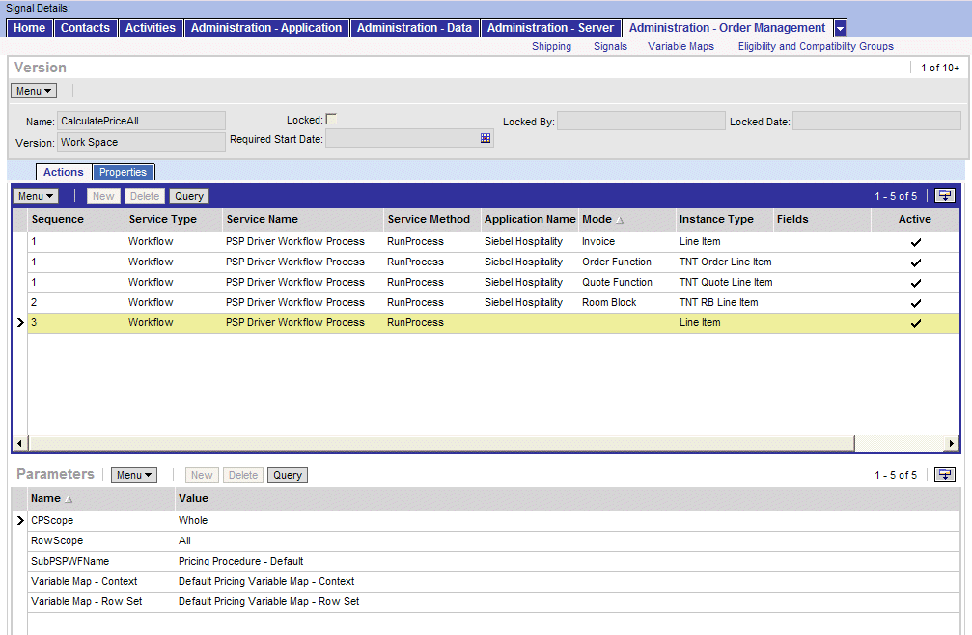972x635 pixels.
Task: Open the Contacts screen
Action: (x=85, y=28)
